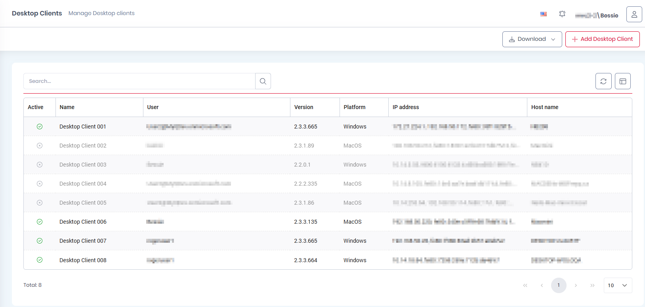This screenshot has width=645, height=307.
Task: Focus the Search input field
Action: coord(139,81)
